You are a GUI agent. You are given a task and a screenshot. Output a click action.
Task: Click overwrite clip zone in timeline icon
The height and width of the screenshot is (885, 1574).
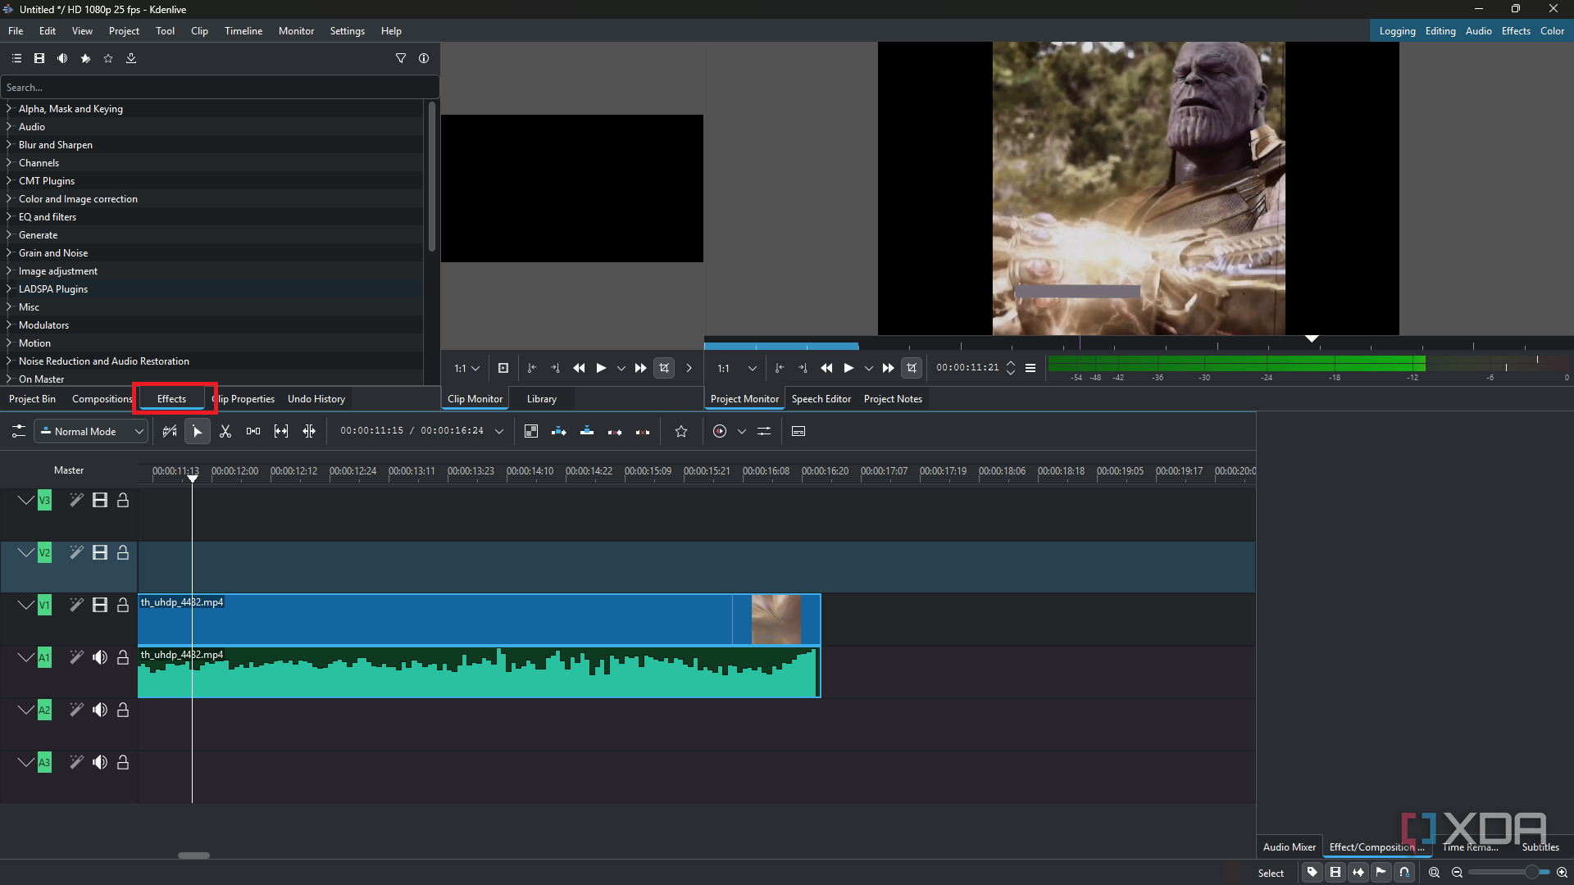587,432
